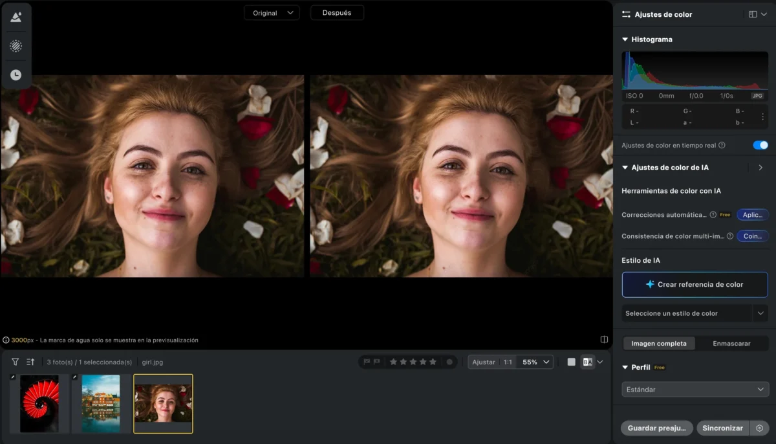This screenshot has width=776, height=444.
Task: Click Crear referencia de color button
Action: pos(695,284)
